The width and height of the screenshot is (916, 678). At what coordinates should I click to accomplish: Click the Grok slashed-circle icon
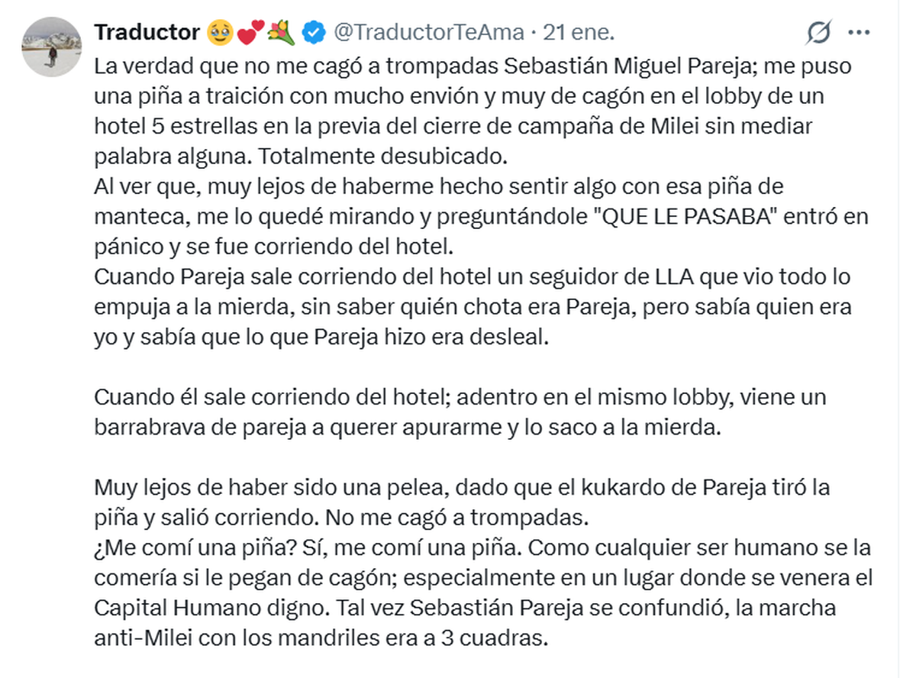click(818, 33)
